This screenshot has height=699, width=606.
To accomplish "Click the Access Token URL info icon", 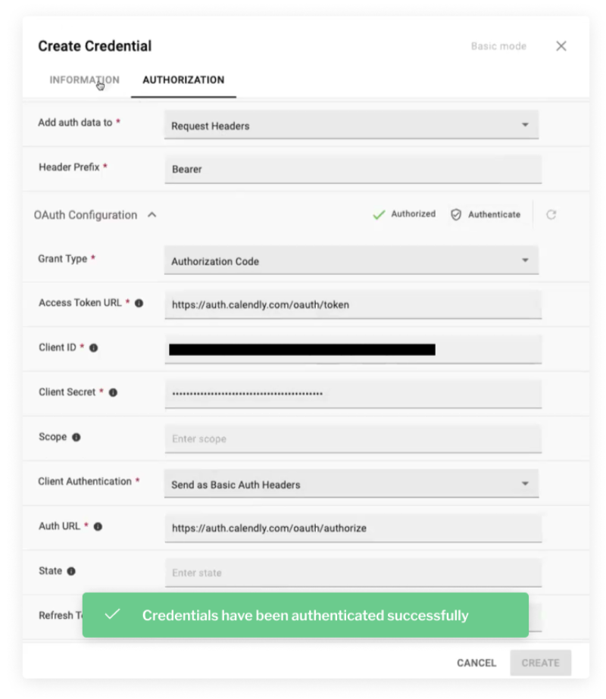I will (139, 303).
